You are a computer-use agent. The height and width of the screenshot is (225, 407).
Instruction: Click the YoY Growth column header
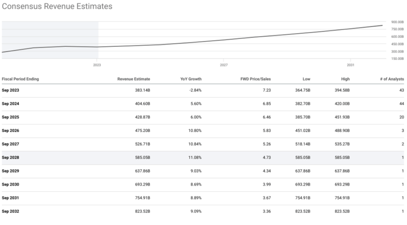[191, 79]
